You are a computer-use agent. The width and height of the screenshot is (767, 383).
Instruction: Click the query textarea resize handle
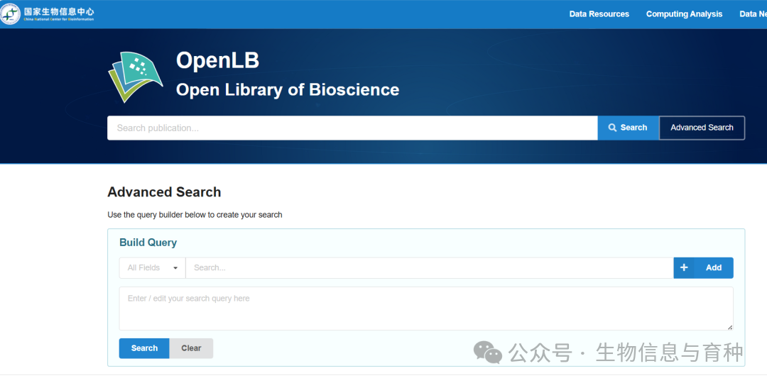pos(729,326)
